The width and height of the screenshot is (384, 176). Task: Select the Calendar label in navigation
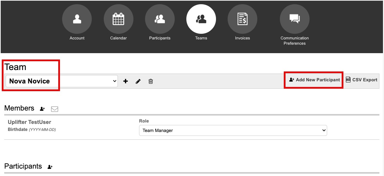(119, 38)
